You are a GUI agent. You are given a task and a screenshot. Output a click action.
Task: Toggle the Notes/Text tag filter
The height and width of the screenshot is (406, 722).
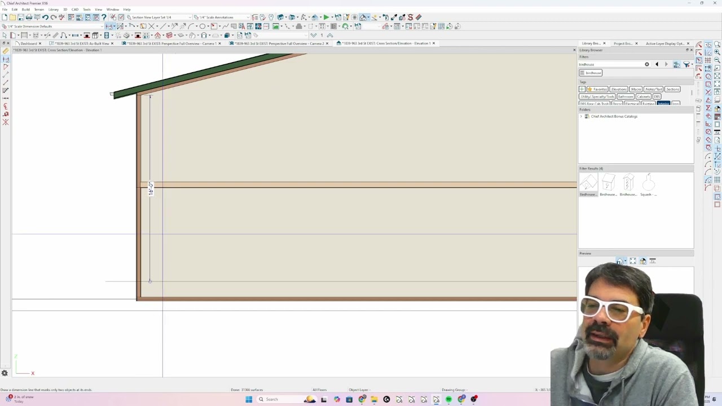654,89
